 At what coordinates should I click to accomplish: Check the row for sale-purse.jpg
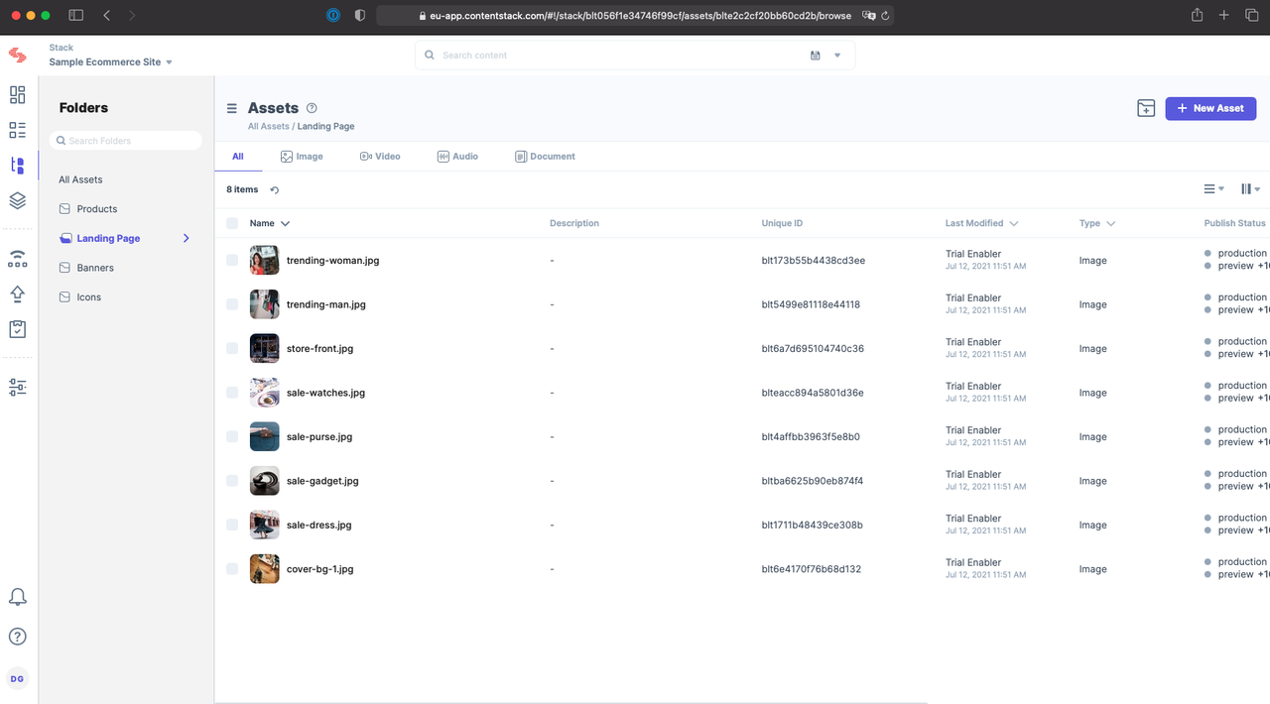[x=232, y=436]
